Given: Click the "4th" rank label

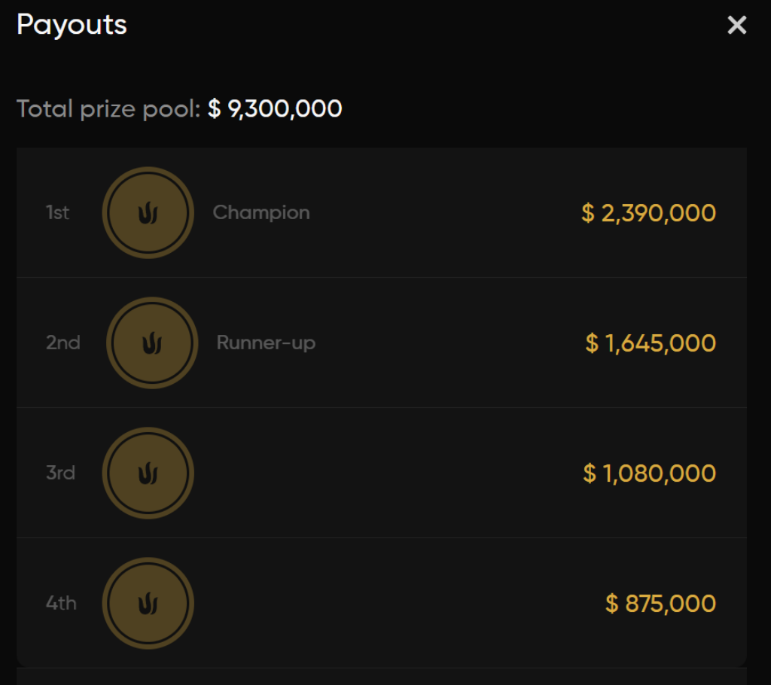Looking at the screenshot, I should [61, 604].
